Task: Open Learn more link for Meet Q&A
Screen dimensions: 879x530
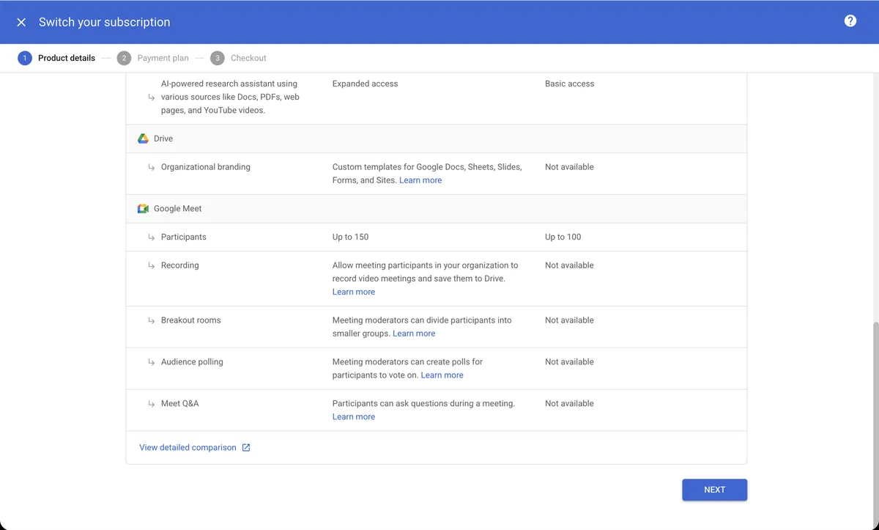Action: pos(354,417)
